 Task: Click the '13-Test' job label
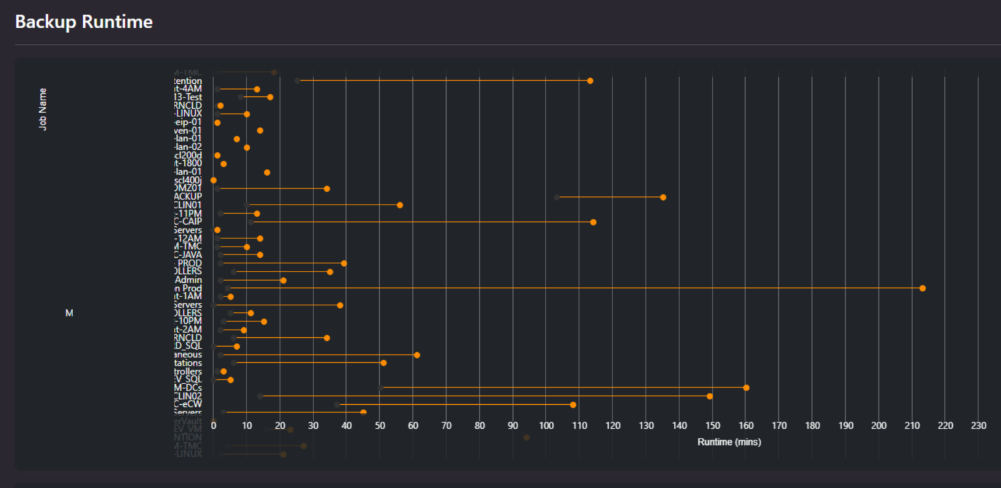(188, 97)
